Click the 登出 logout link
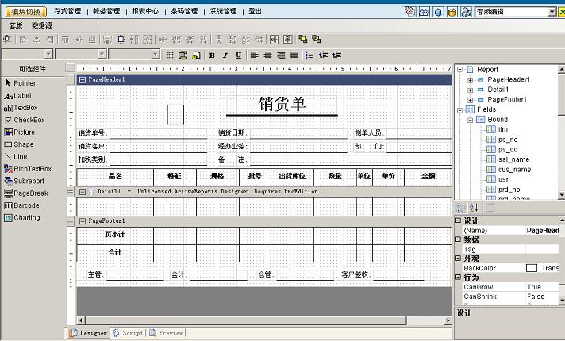 pyautogui.click(x=255, y=12)
